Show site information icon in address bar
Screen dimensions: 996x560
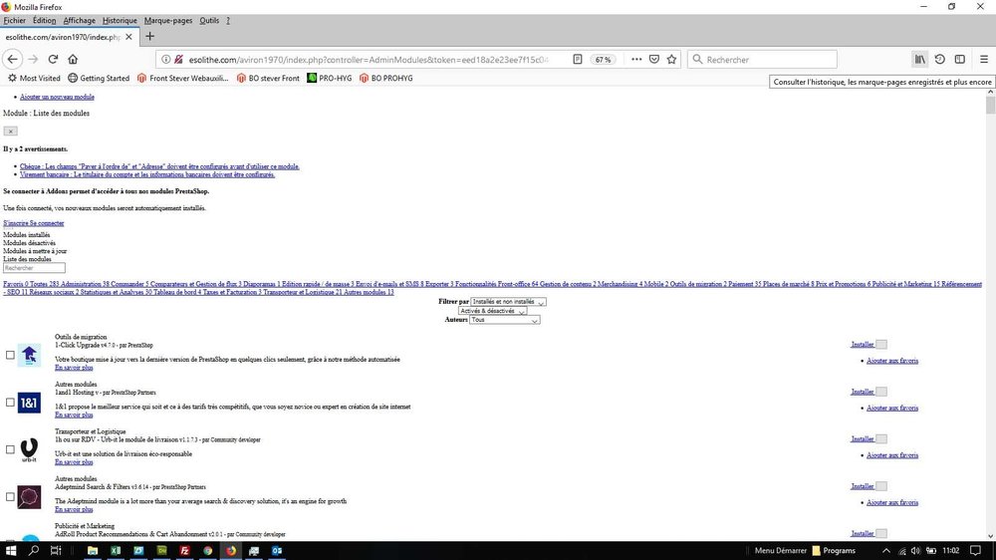[165, 59]
